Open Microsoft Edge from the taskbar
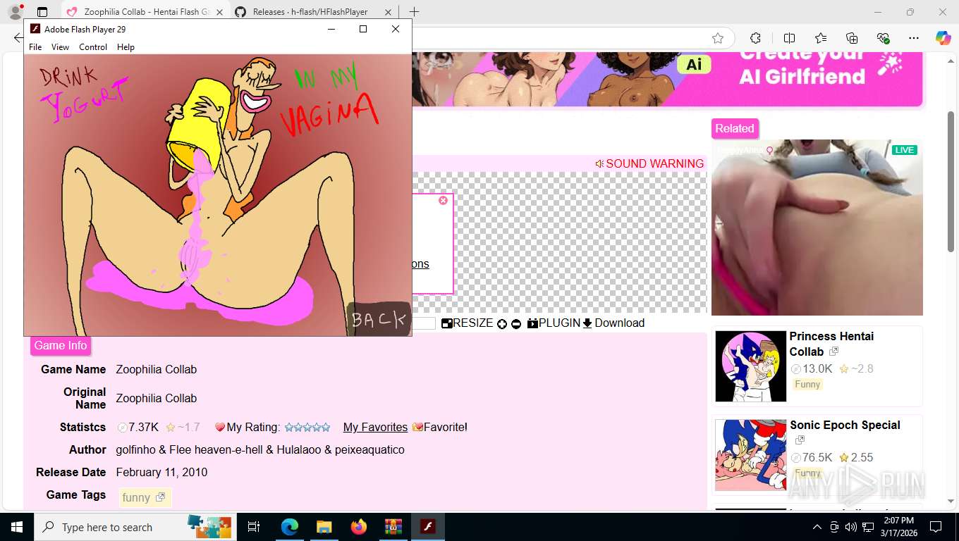 tap(290, 527)
